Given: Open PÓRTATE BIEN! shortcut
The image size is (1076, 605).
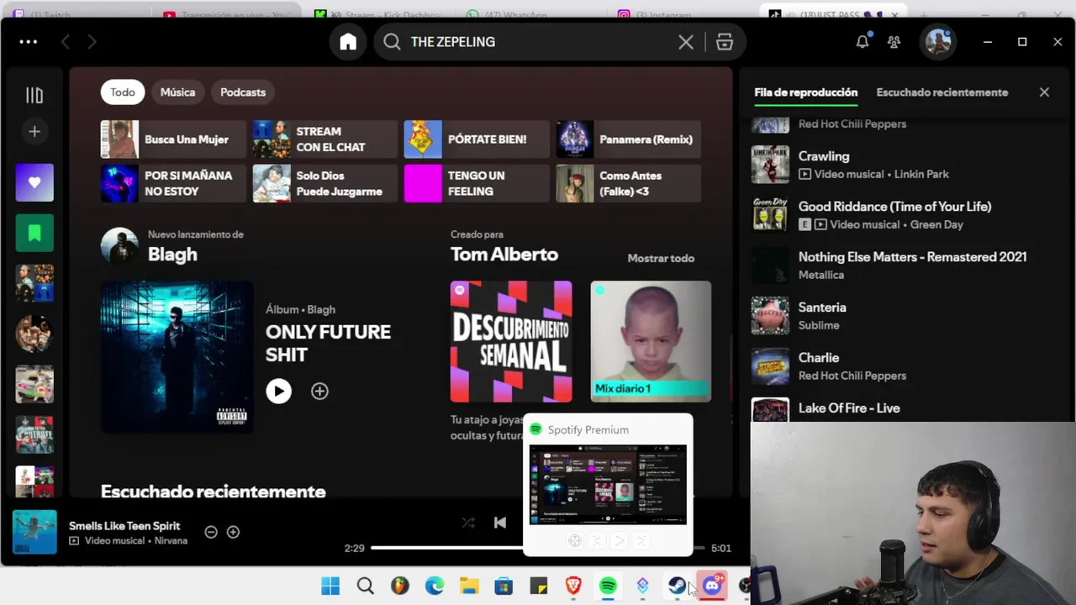Looking at the screenshot, I should pos(477,139).
